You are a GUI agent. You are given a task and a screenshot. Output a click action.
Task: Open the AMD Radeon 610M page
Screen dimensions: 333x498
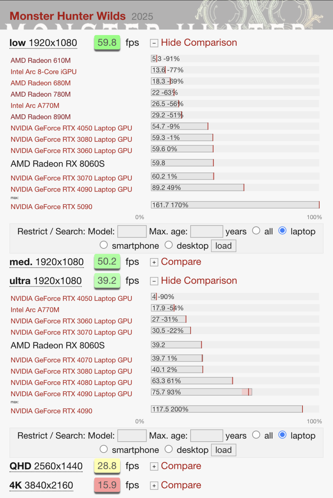[x=41, y=61]
